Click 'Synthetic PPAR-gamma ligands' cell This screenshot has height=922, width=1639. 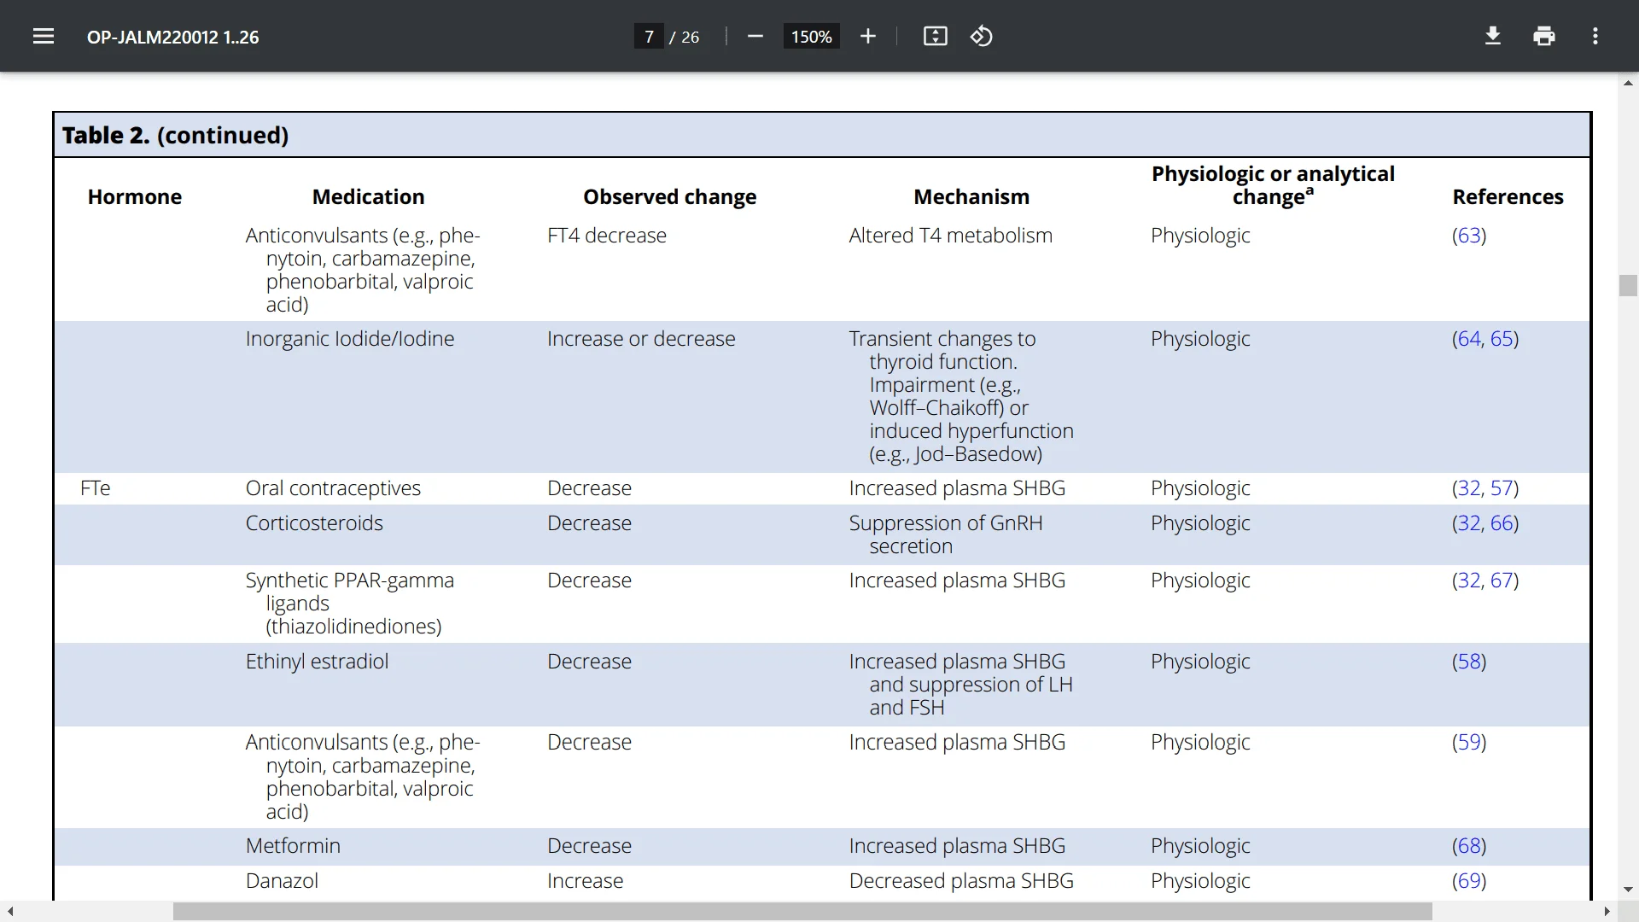350,604
